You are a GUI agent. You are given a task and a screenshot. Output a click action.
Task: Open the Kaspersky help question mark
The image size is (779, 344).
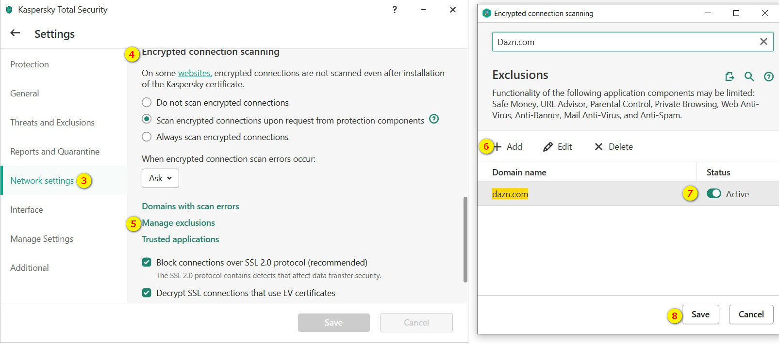tap(395, 10)
